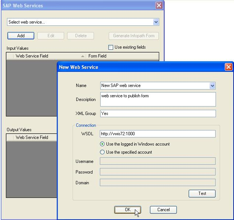This screenshot has width=234, height=220.
Task: Sort by the Web Service Field column in Input Values
Action: pos(49,56)
